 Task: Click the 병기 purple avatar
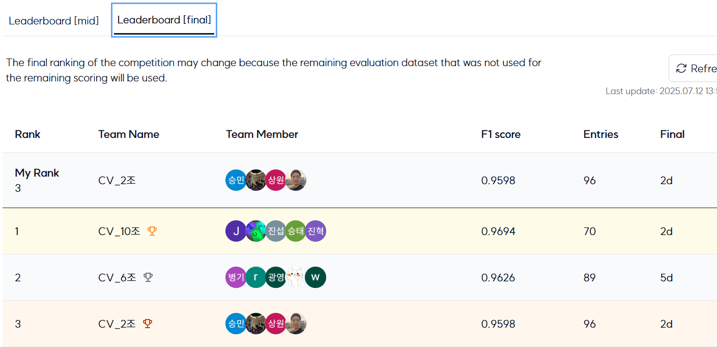coord(236,277)
